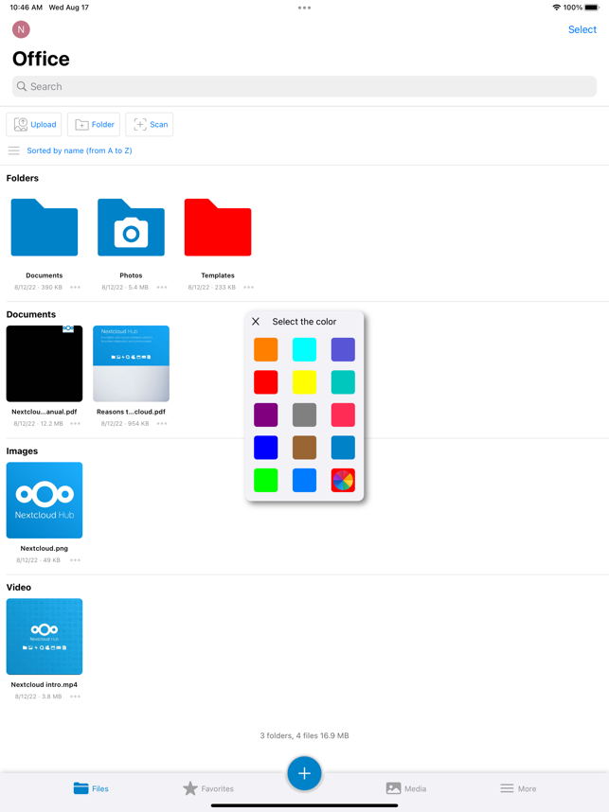Toggle the list layout icon beside sorting
Image resolution: width=609 pixels, height=812 pixels.
click(14, 150)
